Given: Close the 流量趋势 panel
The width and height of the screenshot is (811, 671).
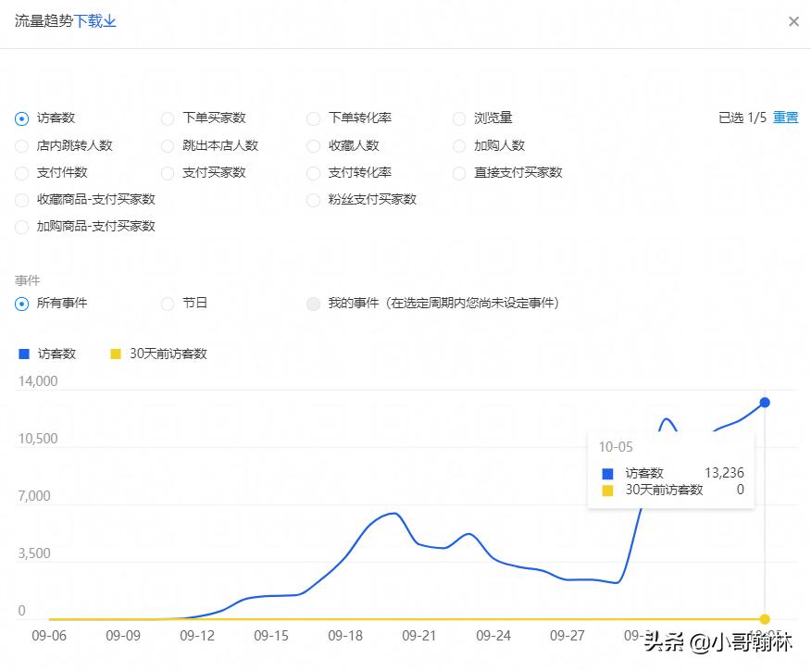Looking at the screenshot, I should tap(793, 20).
